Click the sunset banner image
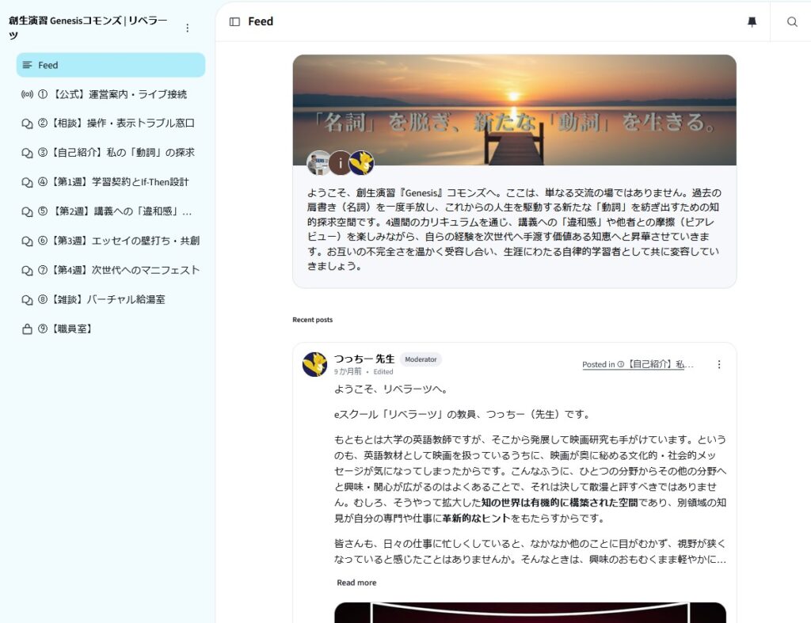Image resolution: width=811 pixels, height=623 pixels. 515,110
